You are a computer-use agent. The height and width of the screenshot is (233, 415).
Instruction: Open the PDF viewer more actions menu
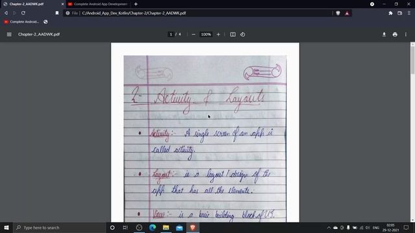coord(406,34)
